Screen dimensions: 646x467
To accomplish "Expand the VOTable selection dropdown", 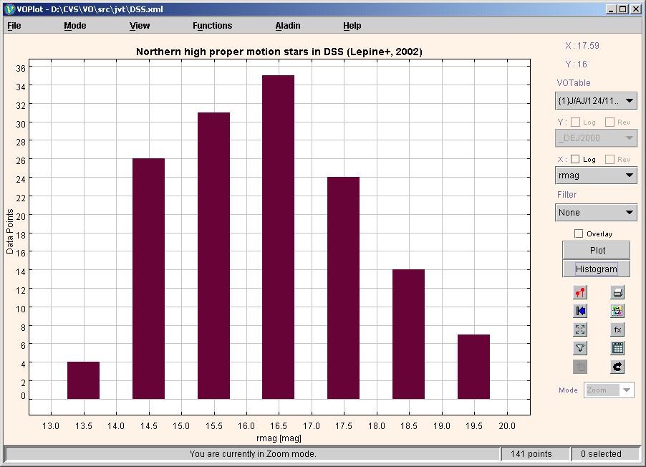I will click(x=596, y=101).
